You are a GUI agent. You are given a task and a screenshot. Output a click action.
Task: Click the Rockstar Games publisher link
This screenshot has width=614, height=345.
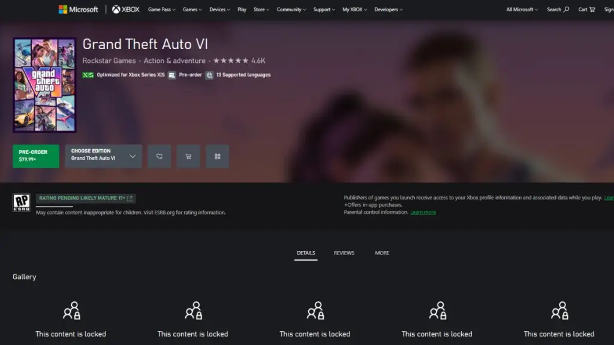pos(109,60)
